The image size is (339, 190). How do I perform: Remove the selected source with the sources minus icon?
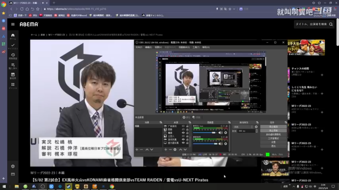tap(170, 149)
